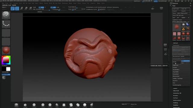Click the black secondary color swatch
Viewport: 193px width, 108px height.
(x=4, y=69)
